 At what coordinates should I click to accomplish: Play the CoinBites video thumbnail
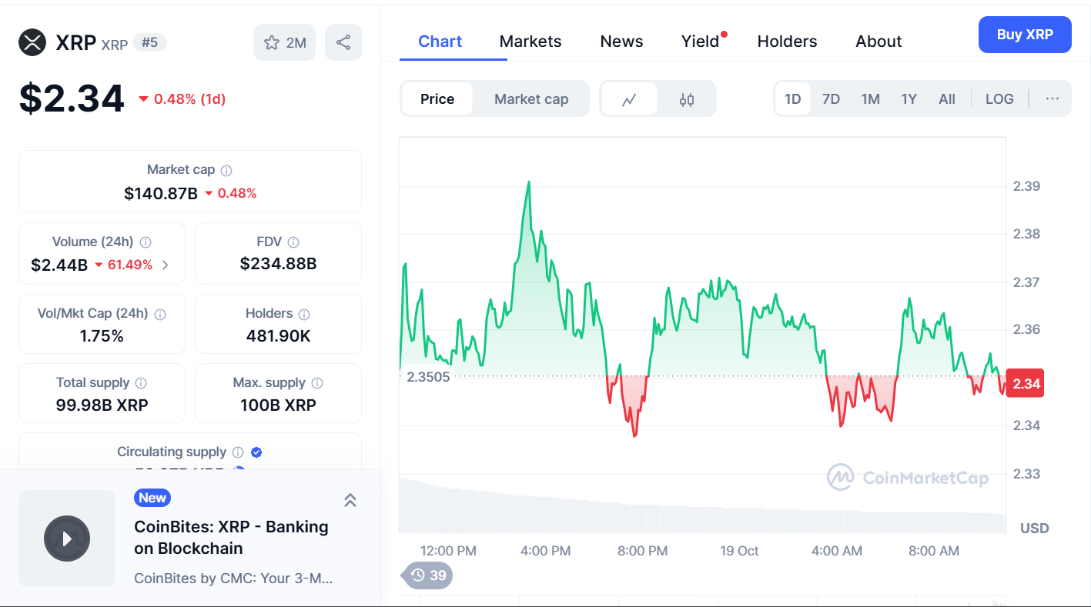(x=67, y=539)
